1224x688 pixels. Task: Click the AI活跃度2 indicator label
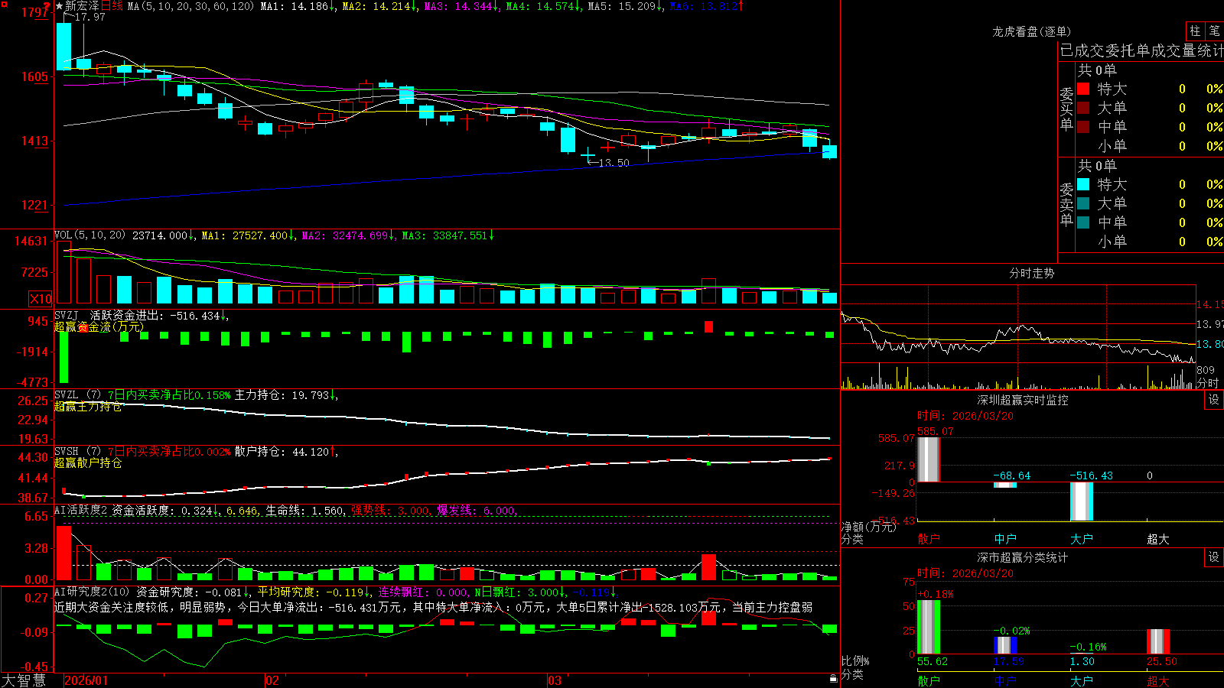[x=81, y=511]
